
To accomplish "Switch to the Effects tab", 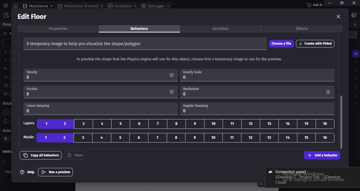I will point(302,29).
